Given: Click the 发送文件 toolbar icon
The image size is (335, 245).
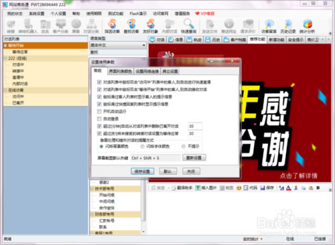Looking at the screenshot, I should point(210,26).
